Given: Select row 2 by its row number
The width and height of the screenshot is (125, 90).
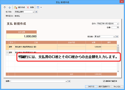Looking at the screenshot, I should click(7, 52).
